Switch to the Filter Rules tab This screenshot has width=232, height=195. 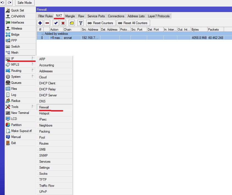point(45,16)
